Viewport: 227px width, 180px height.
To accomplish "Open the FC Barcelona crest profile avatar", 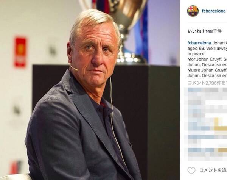I will click(x=193, y=11).
